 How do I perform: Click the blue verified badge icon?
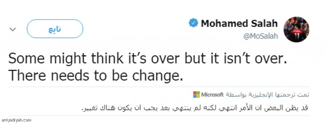point(193,23)
